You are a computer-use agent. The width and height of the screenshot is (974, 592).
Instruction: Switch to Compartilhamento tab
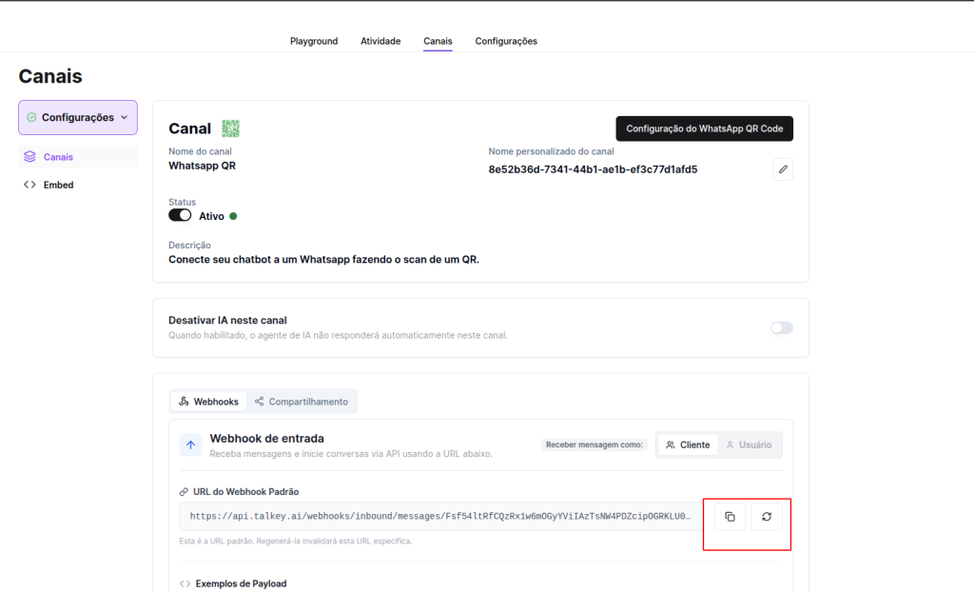(302, 402)
